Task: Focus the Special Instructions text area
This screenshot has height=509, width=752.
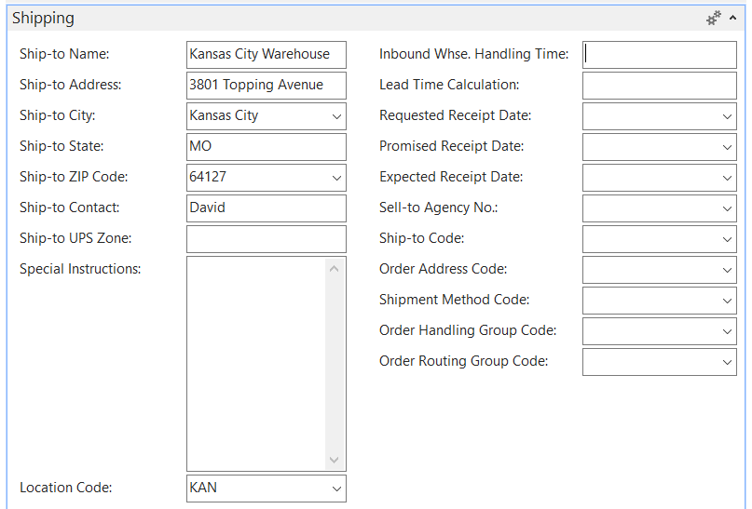Action: pyautogui.click(x=256, y=363)
